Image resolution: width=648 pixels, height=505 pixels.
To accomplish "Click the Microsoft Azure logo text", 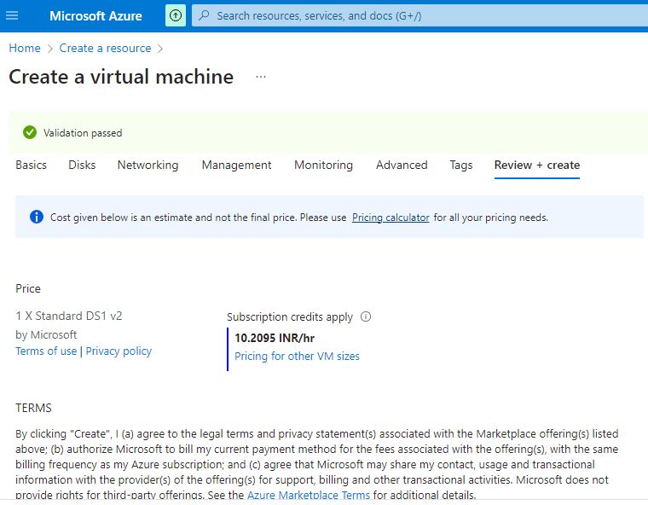I will tap(95, 15).
